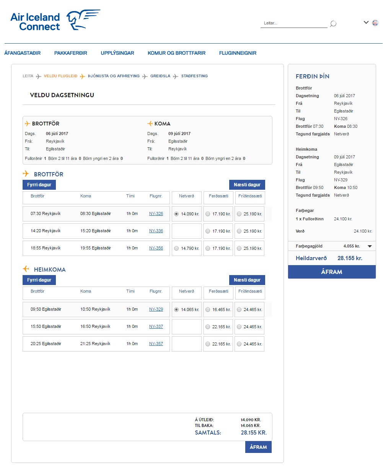Click into the Leitar search field
Viewport: 383px width, 474px height.
coord(293,23)
